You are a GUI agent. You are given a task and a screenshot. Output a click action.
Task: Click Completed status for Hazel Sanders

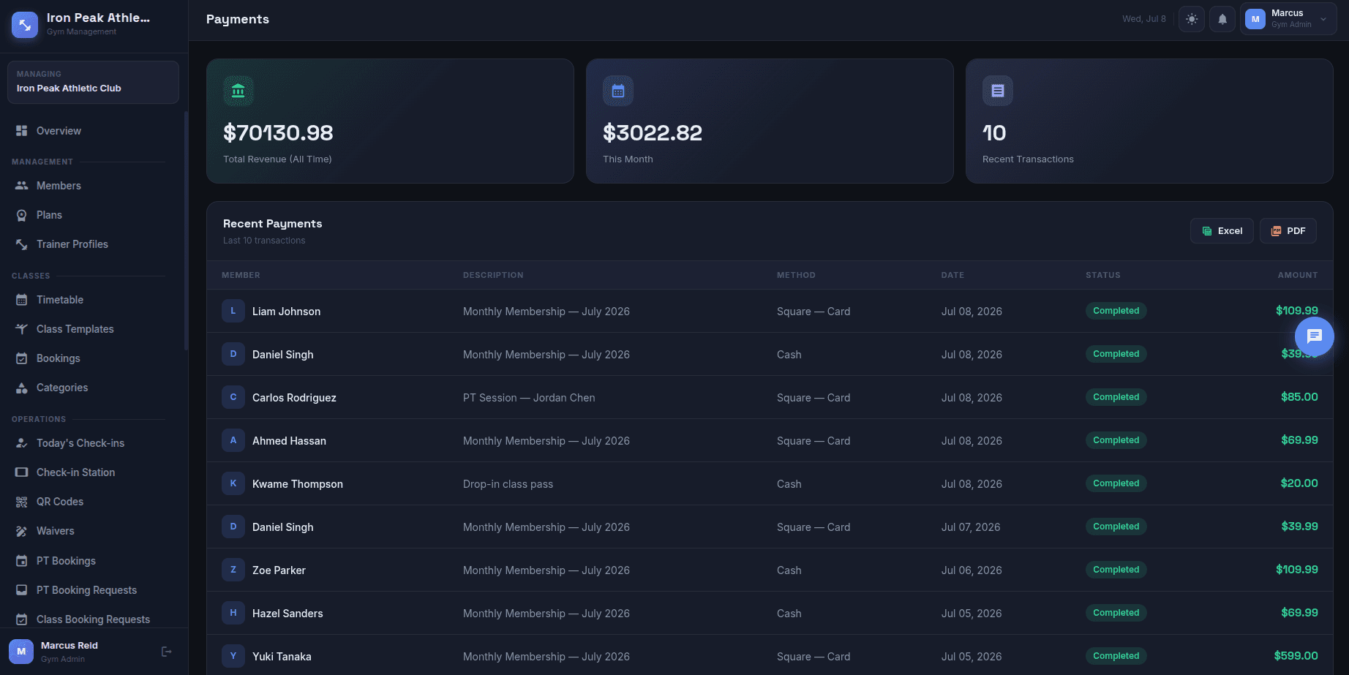point(1116,613)
